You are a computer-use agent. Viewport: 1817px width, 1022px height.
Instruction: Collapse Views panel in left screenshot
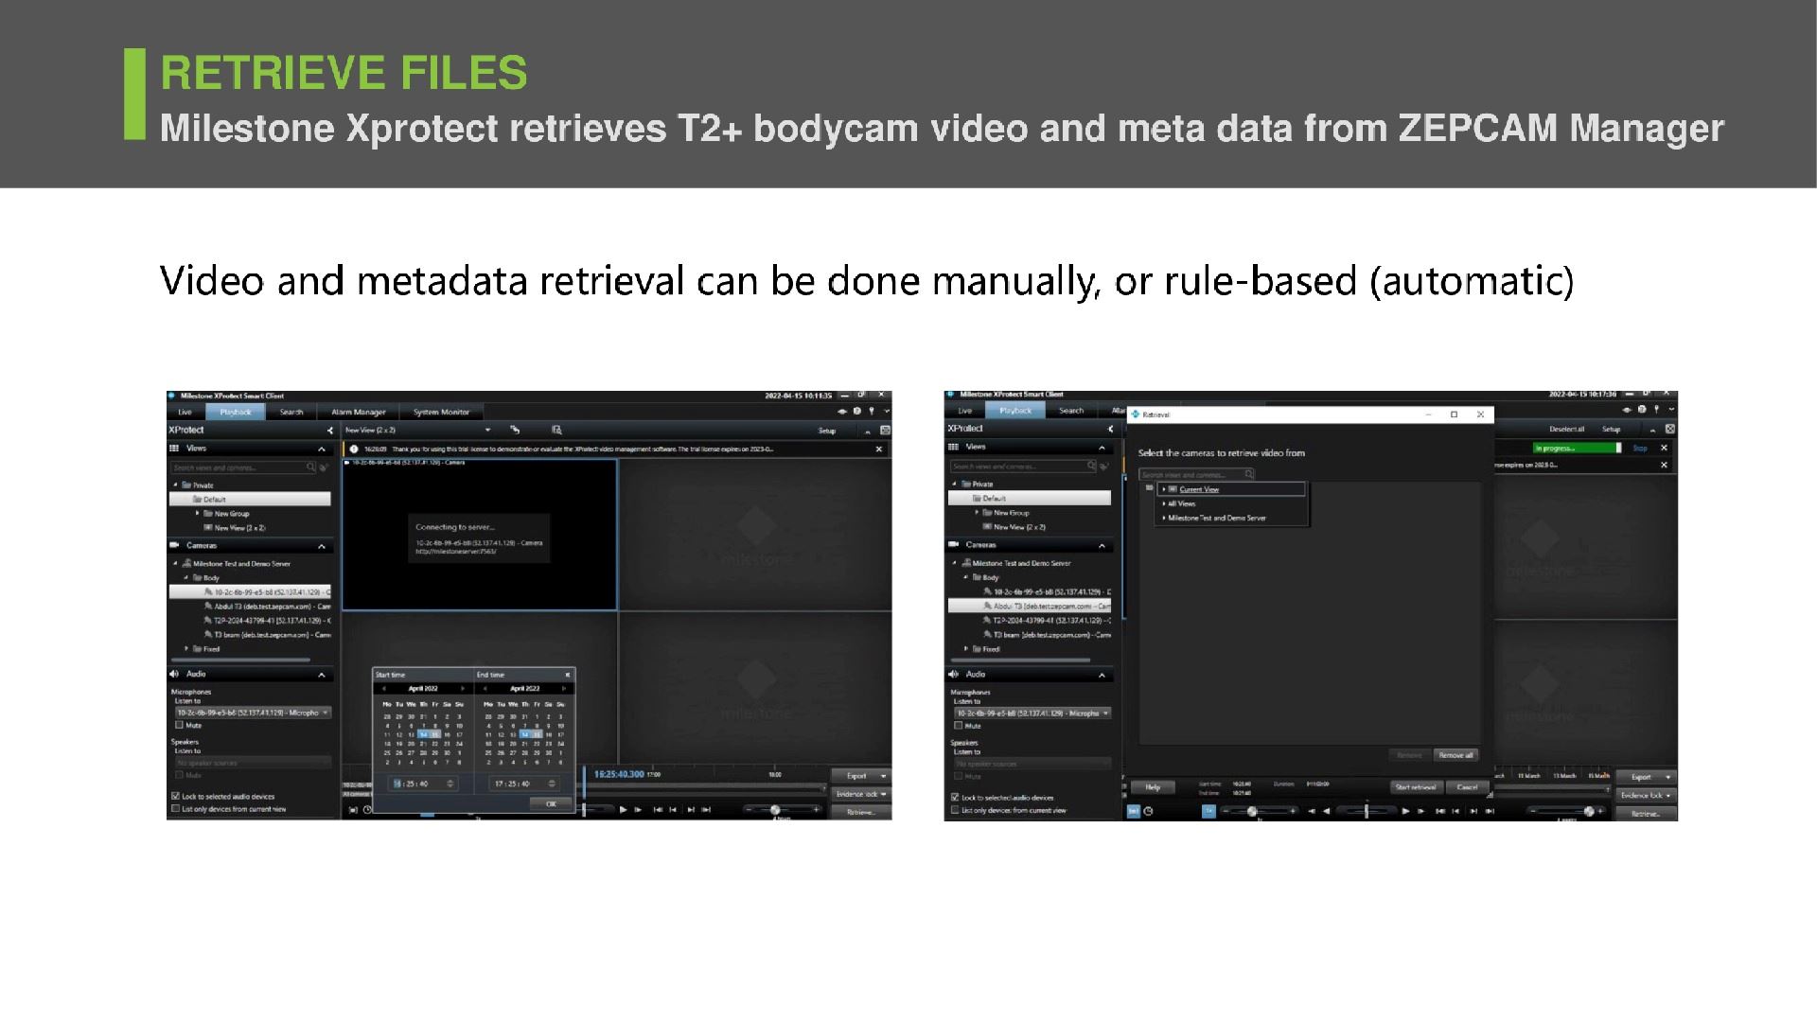pyautogui.click(x=322, y=449)
